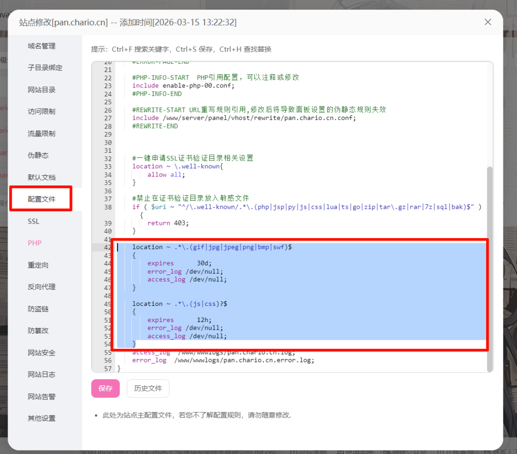The width and height of the screenshot is (517, 454).
Task: Select 网站日志 in the sidebar
Action: pos(41,375)
